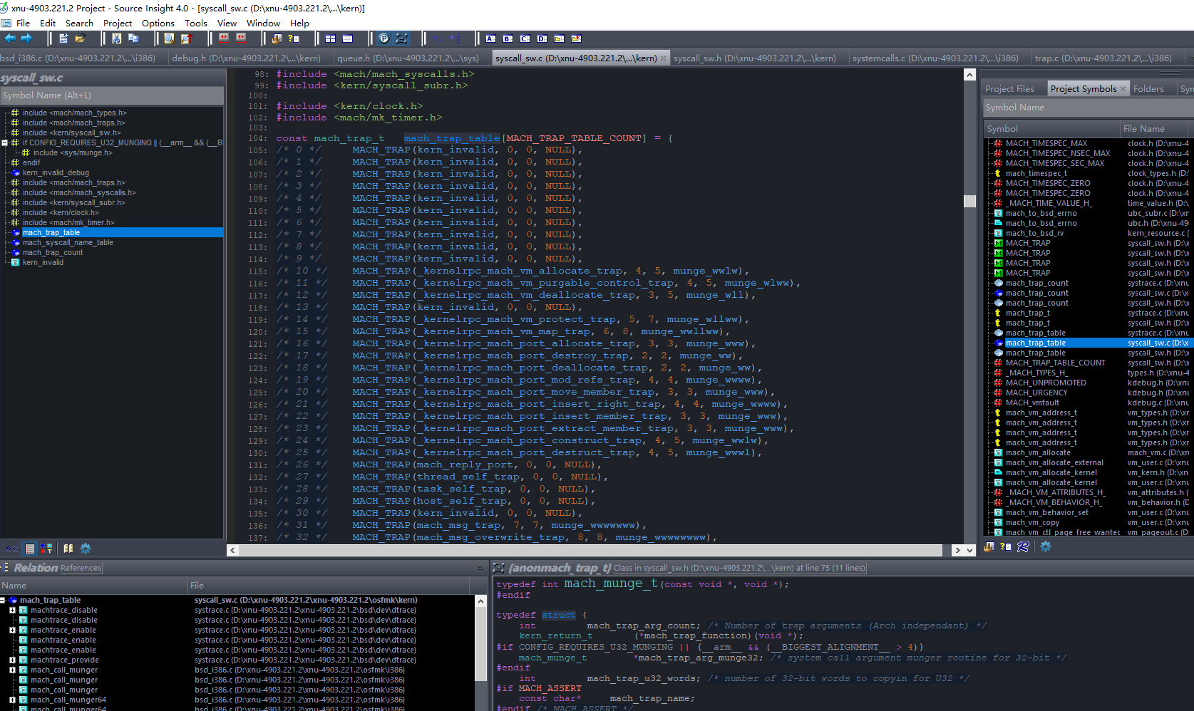The width and height of the screenshot is (1194, 711).
Task: Open the Options menu
Action: pos(158,23)
